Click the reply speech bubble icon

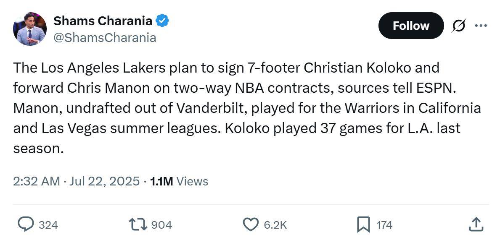click(26, 224)
